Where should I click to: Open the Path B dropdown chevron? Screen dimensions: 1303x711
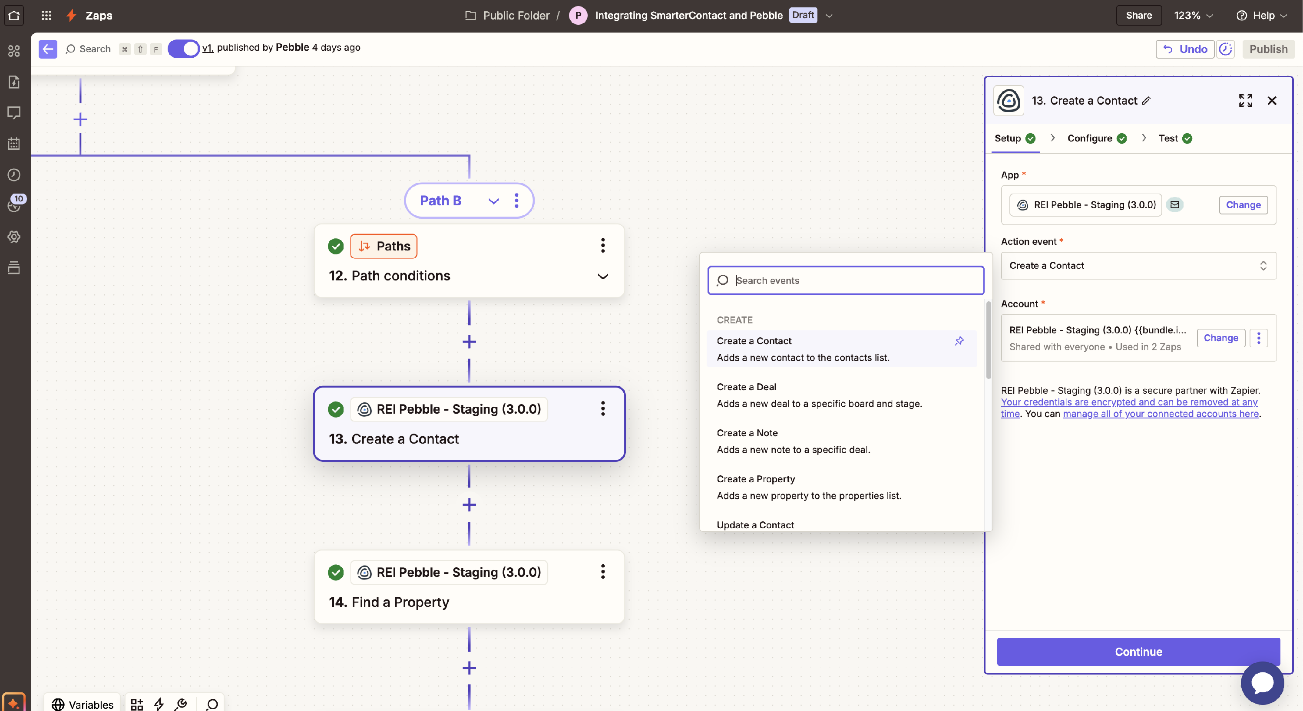click(494, 201)
